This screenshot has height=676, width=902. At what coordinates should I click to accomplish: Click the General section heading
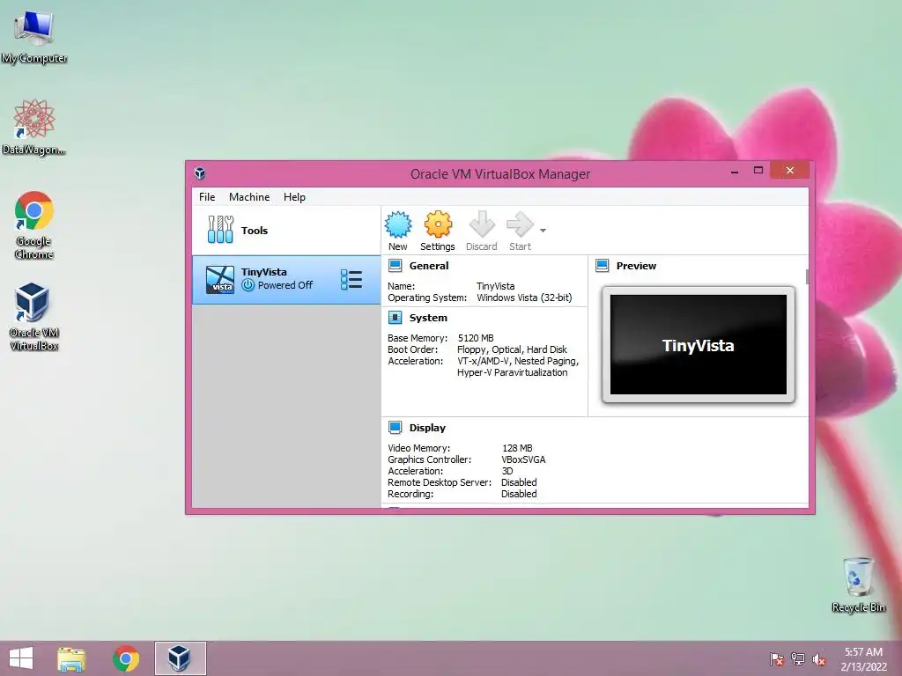(x=429, y=266)
